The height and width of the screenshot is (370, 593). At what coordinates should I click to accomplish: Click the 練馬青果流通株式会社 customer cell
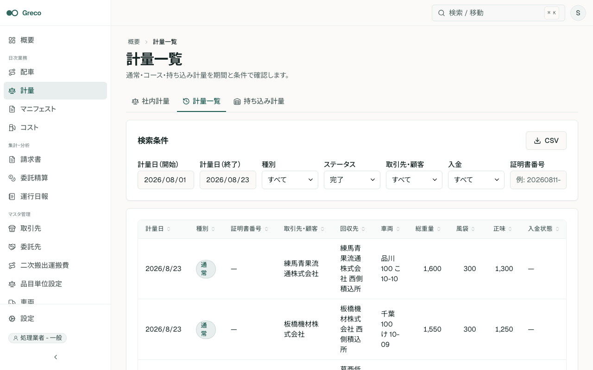302,269
